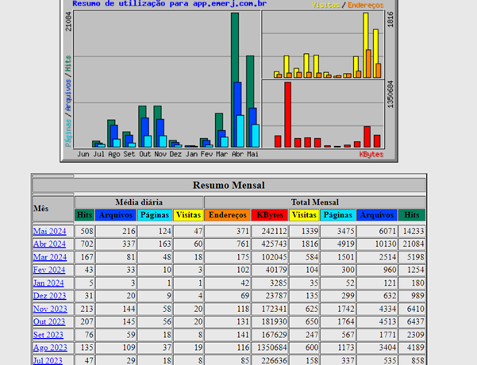This screenshot has width=477, height=365.
Task: Click the red KBytes column header
Action: point(270,215)
